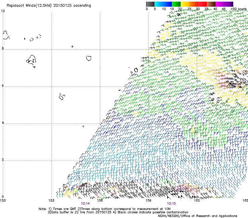Viewport: 248px width, 218px height.
Task: Click the cyan-blue 5-15 knots legend swatch
Action: pos(163,4)
